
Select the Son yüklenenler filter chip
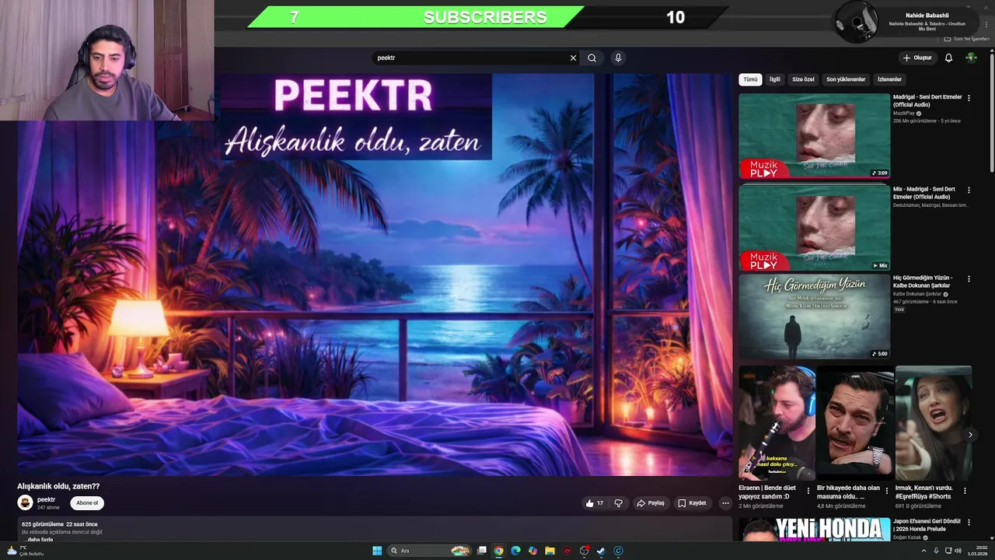coord(846,79)
